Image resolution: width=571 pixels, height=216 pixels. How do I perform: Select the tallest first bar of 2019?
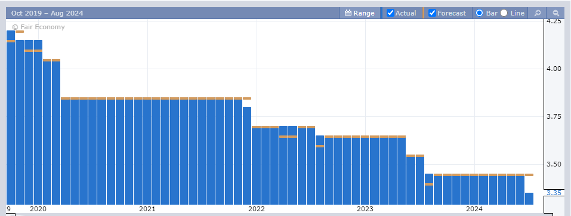(11, 118)
